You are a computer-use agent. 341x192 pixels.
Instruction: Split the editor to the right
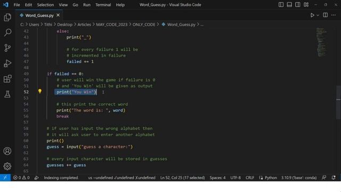[326, 15]
